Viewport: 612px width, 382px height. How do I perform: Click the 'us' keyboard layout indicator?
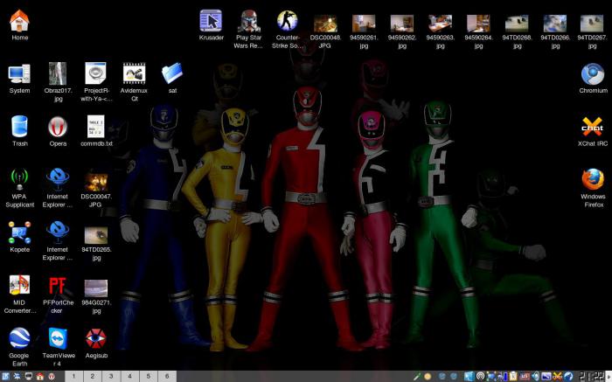[x=525, y=377]
